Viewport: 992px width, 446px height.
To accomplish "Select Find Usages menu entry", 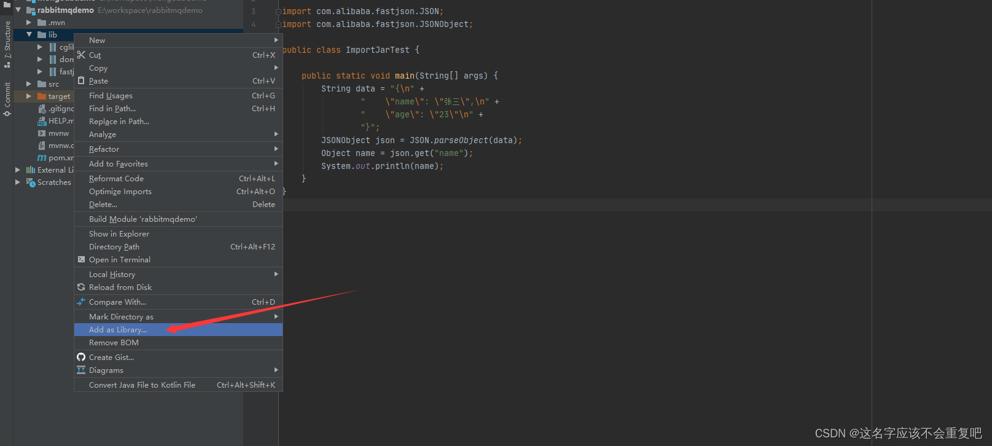I will coord(178,95).
